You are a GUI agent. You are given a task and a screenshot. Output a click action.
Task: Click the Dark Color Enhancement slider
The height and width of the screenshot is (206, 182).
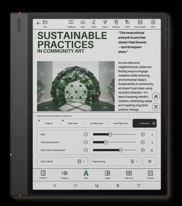click(x=114, y=150)
